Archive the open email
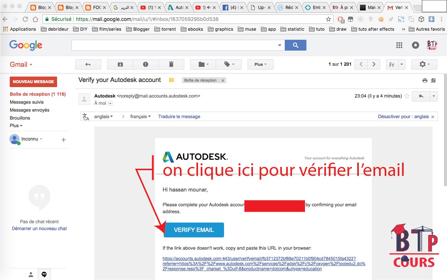Screen dimensions: 447x280 pyautogui.click(x=120, y=64)
